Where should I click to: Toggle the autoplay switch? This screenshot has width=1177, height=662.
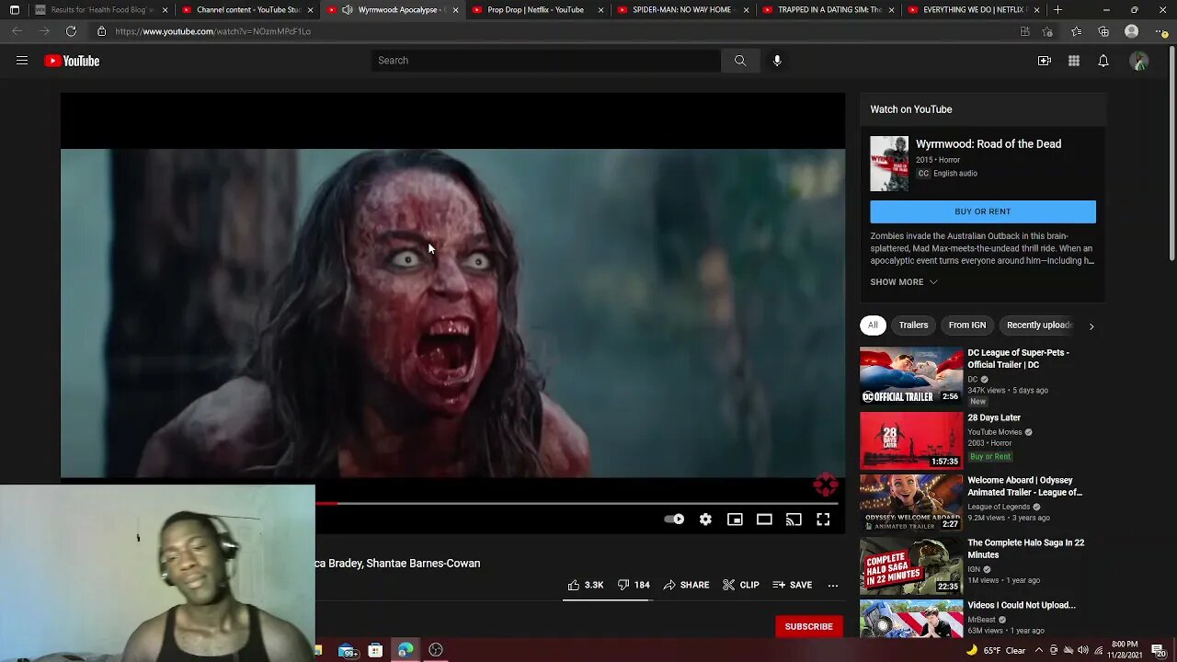coord(674,519)
